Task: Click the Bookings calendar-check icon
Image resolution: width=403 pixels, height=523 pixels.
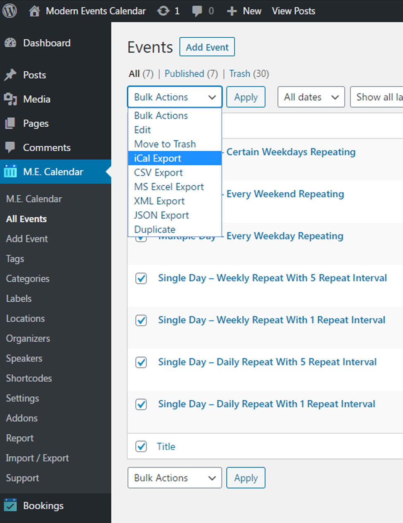Action: click(x=10, y=506)
